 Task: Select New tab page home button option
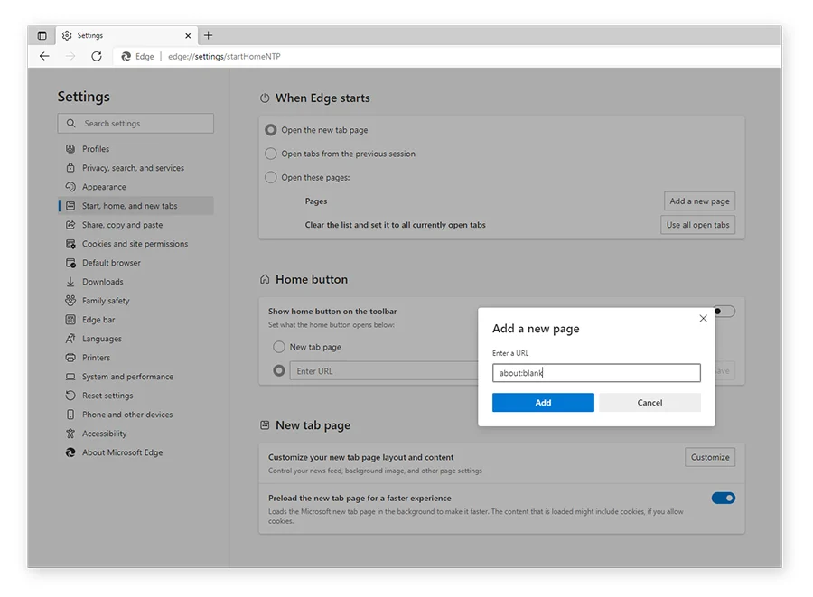point(279,347)
